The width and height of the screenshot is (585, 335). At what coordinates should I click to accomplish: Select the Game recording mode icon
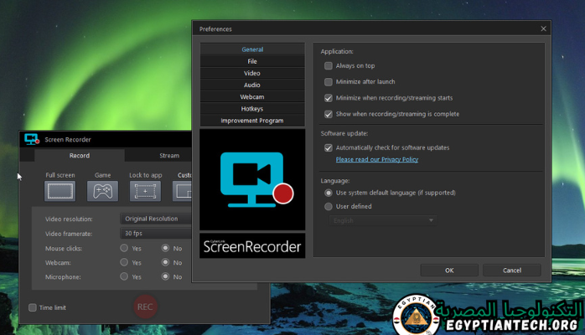[x=103, y=191]
